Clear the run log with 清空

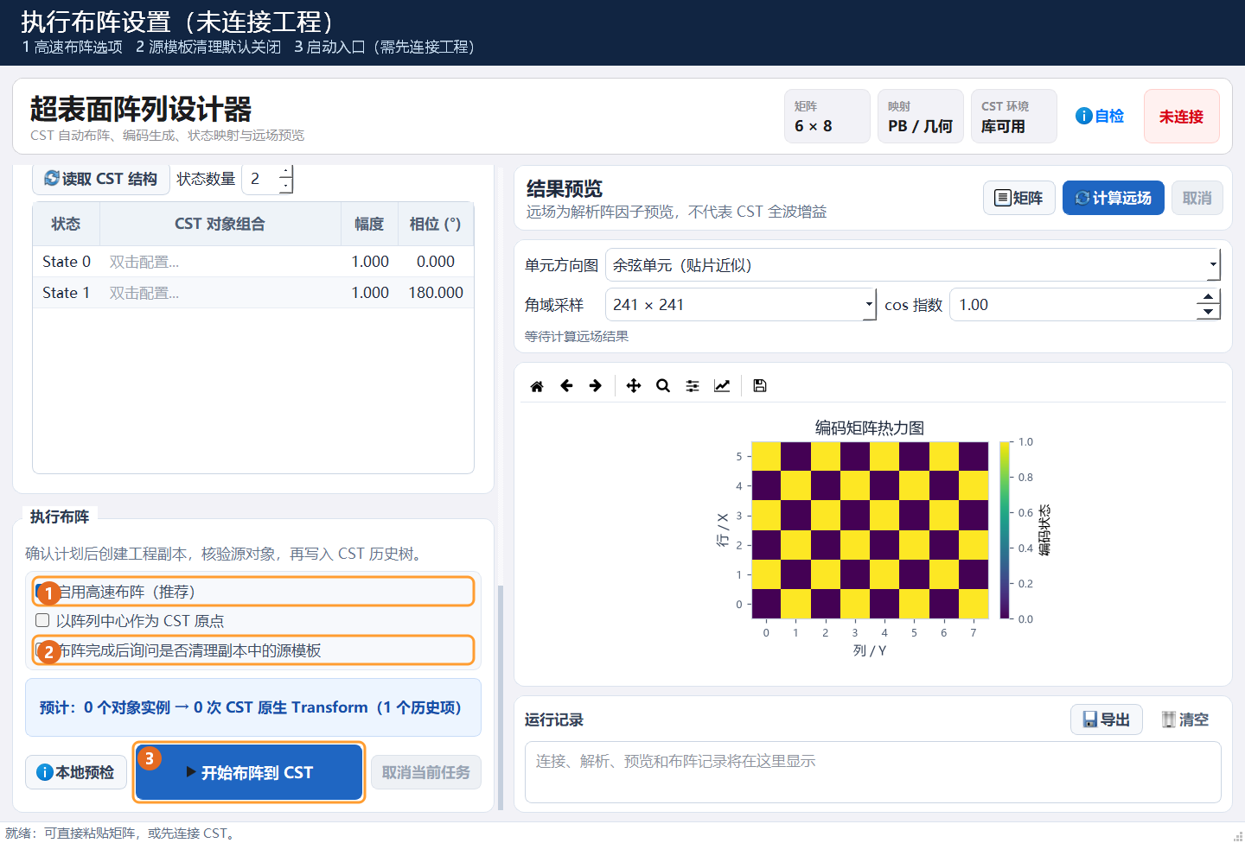1185,719
